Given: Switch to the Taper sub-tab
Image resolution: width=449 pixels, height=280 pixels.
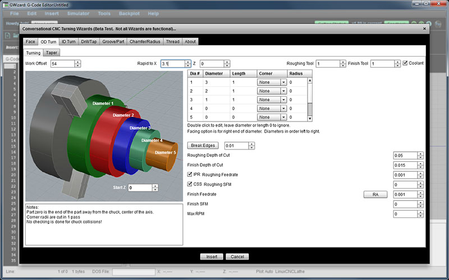Looking at the screenshot, I should click(x=52, y=53).
